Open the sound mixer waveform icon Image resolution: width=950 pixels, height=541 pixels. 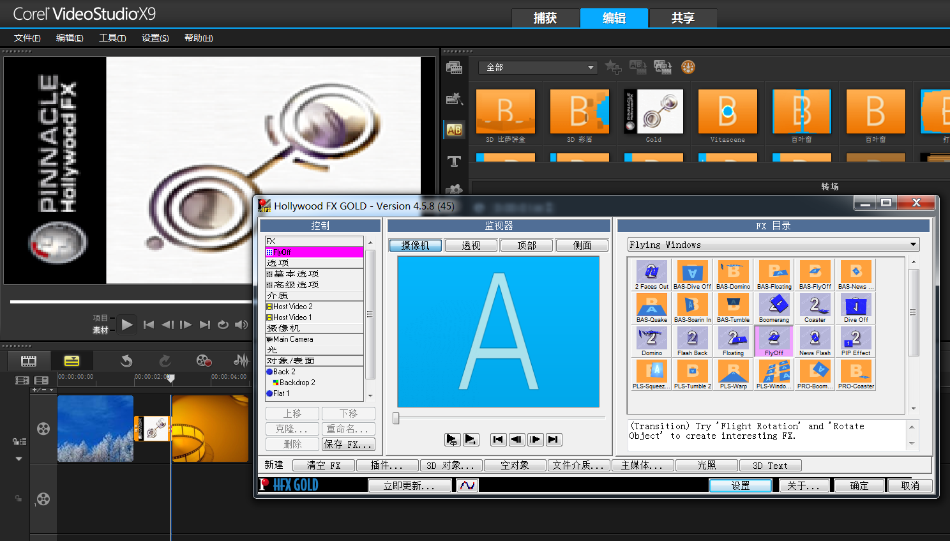(x=241, y=361)
